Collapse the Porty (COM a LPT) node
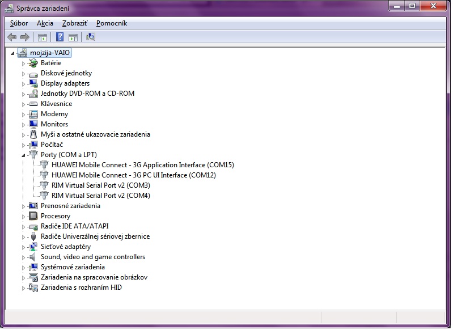This screenshot has height=330, width=453. pyautogui.click(x=24, y=155)
